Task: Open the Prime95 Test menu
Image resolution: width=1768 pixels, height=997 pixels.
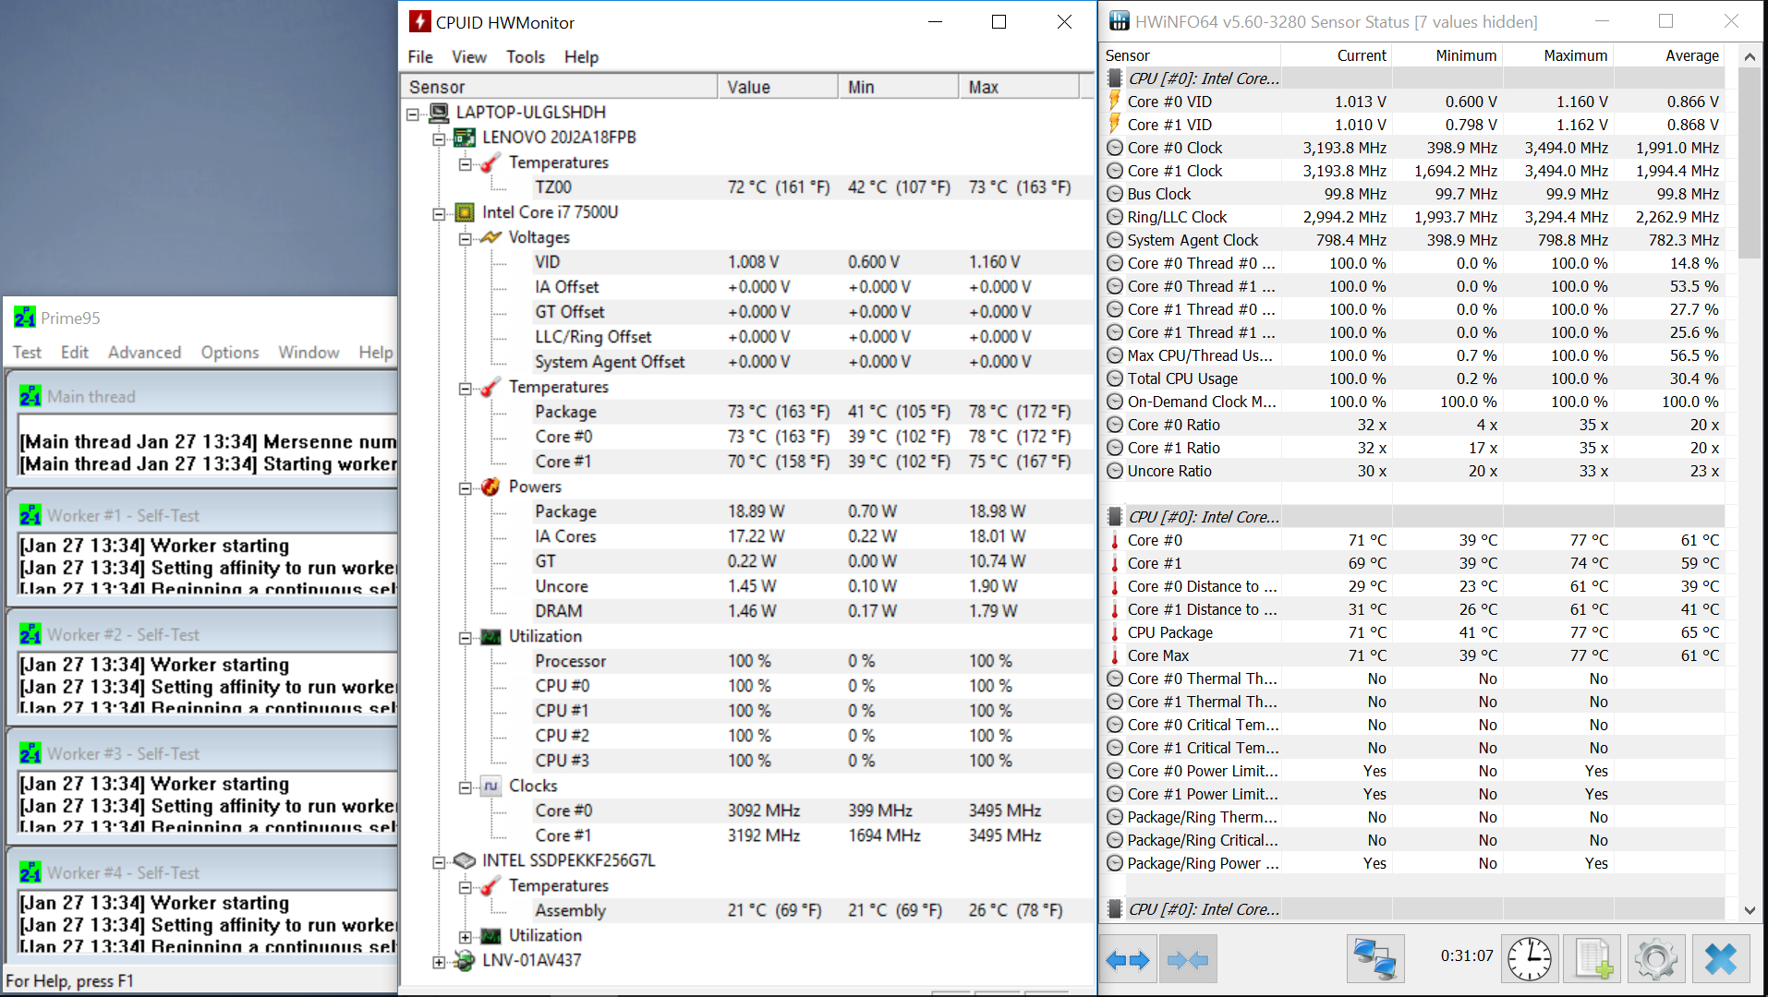Action: point(27,352)
